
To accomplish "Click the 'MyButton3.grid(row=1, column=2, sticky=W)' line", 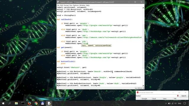I will click(79, 85).
